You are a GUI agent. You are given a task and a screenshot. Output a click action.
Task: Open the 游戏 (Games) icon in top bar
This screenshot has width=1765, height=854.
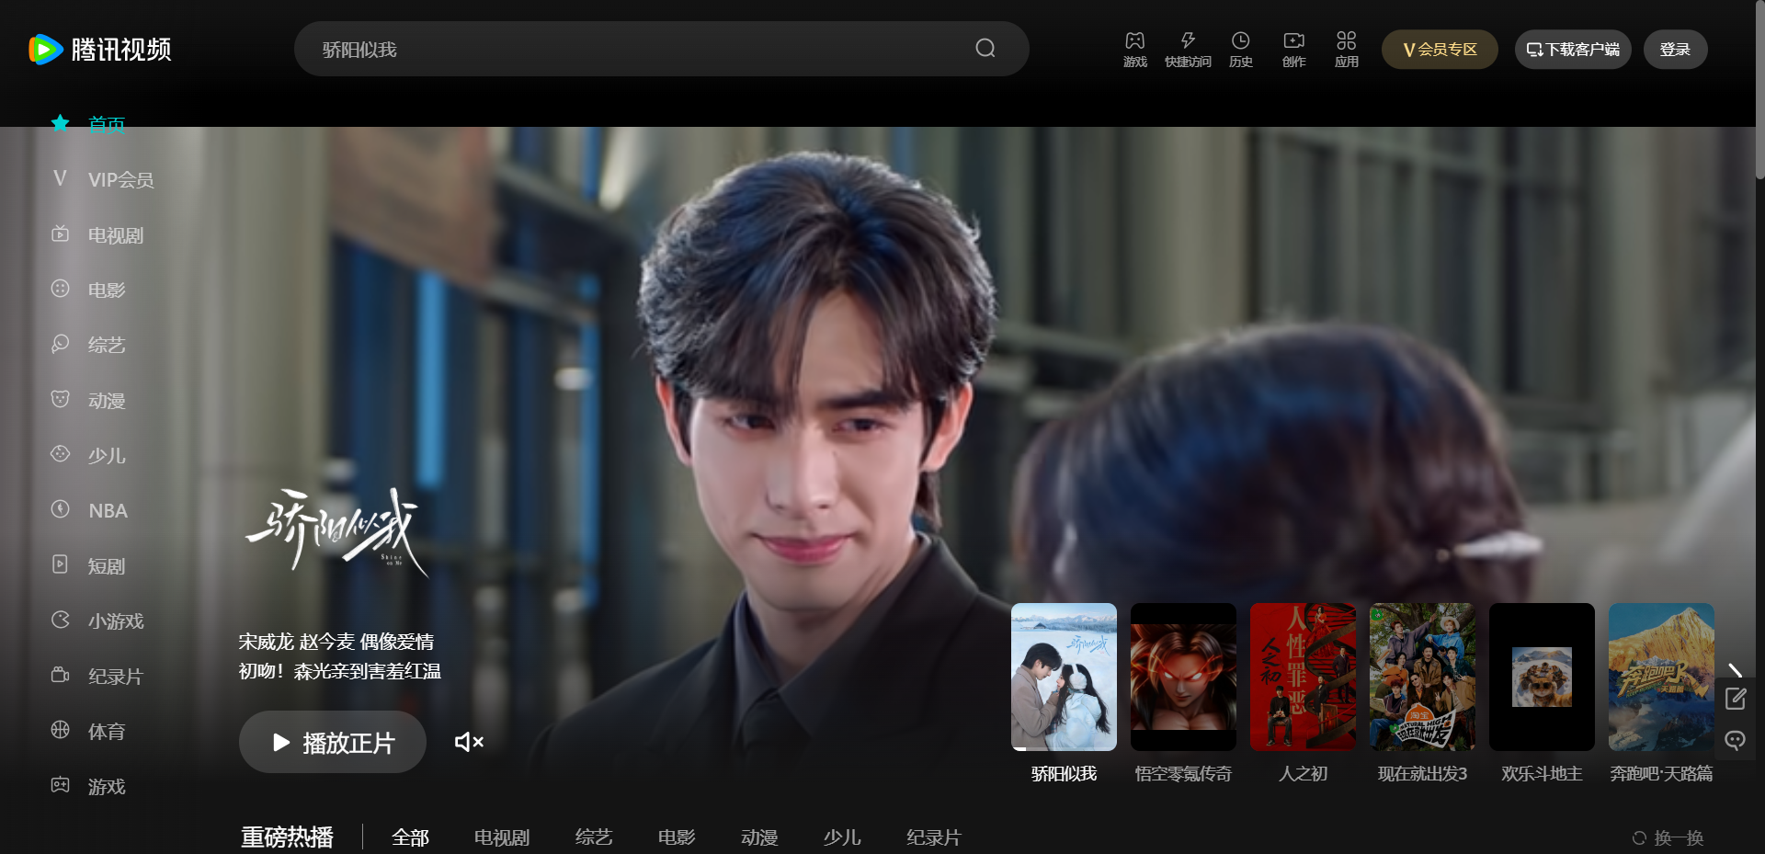pyautogui.click(x=1134, y=49)
